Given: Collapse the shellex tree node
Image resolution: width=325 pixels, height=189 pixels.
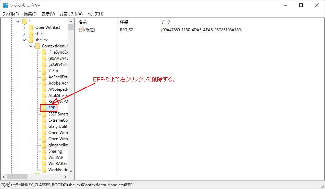Looking at the screenshot, I should tap(24, 40).
